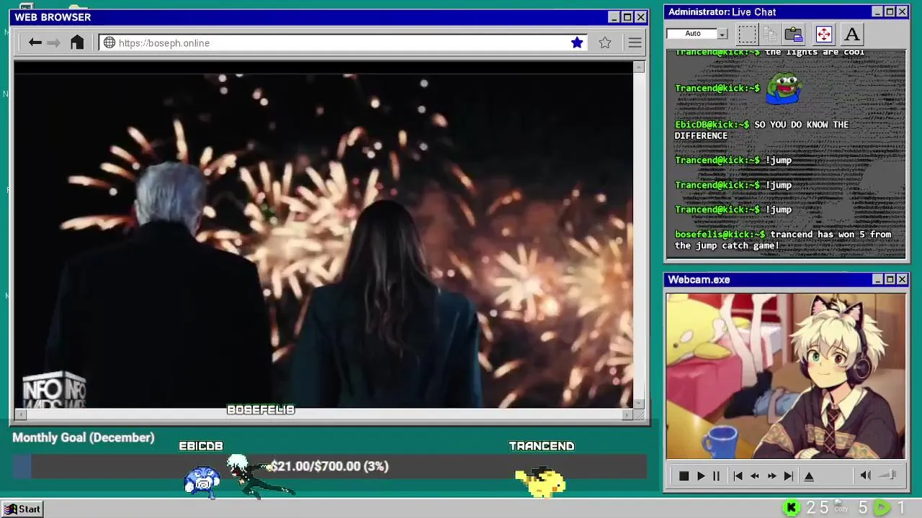Click the EBICDB character label
This screenshot has width=922, height=518.
pyautogui.click(x=201, y=446)
